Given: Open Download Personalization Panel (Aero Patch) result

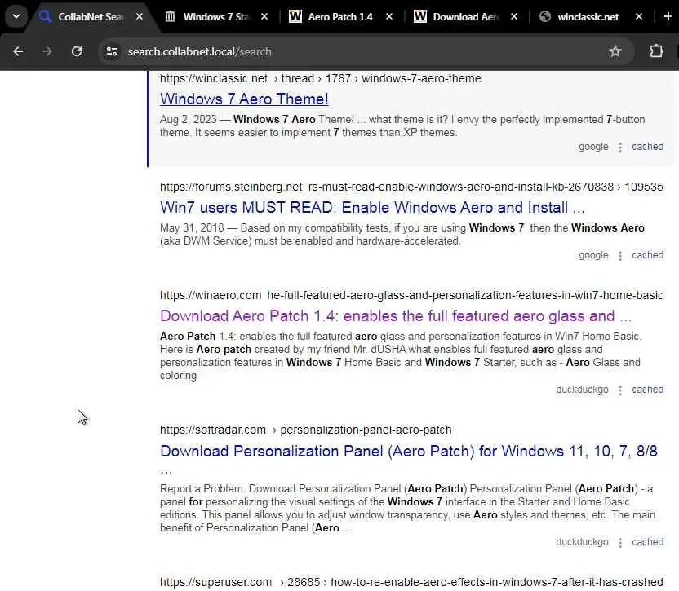Looking at the screenshot, I should point(408,452).
